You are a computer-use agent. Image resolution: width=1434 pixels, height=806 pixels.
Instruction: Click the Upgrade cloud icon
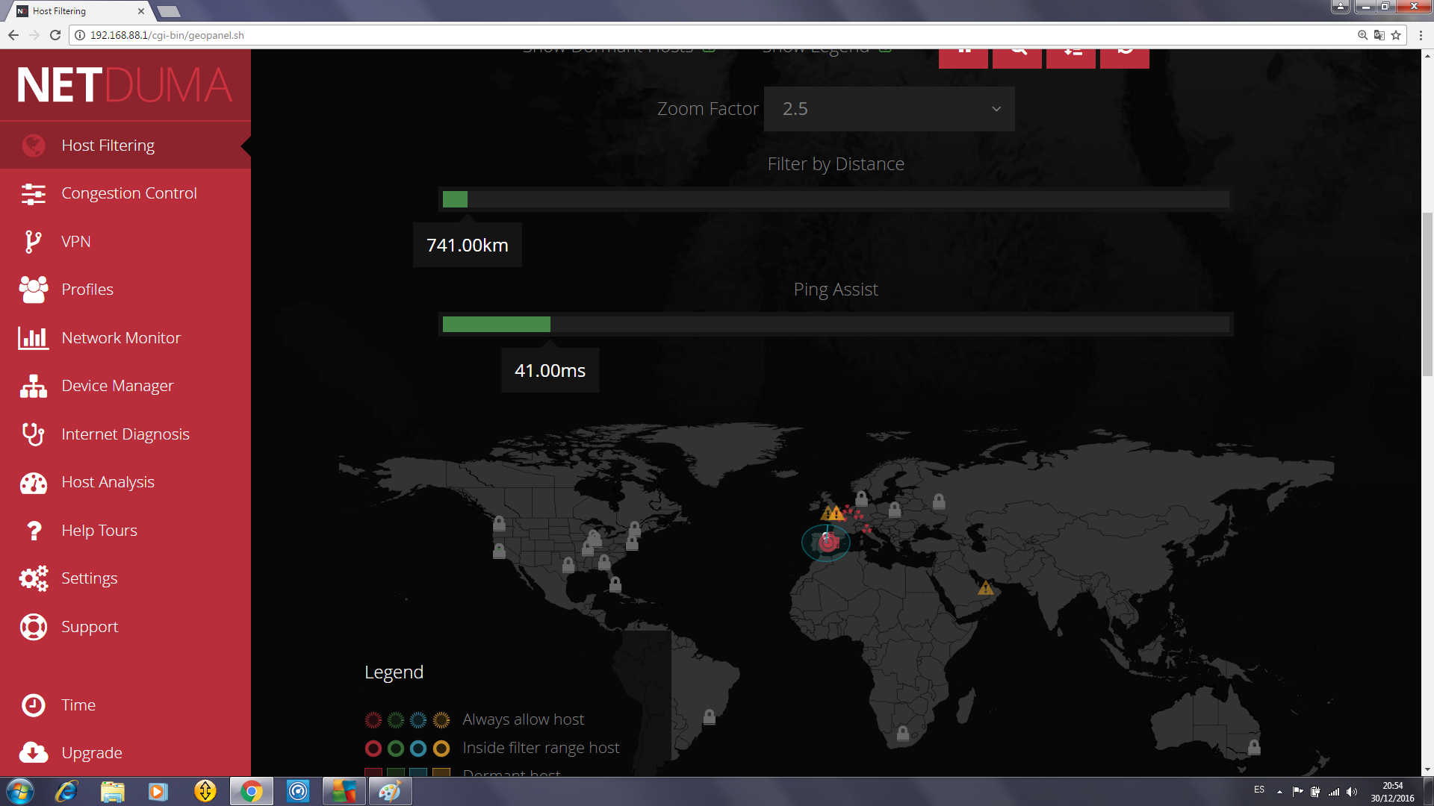pos(33,752)
